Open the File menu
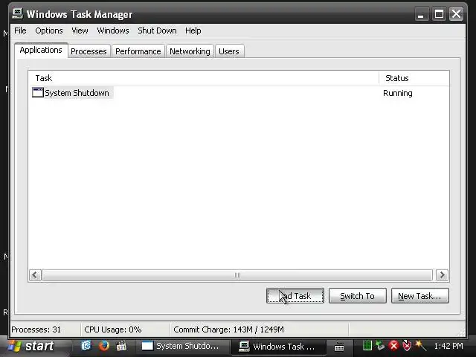 click(x=20, y=30)
